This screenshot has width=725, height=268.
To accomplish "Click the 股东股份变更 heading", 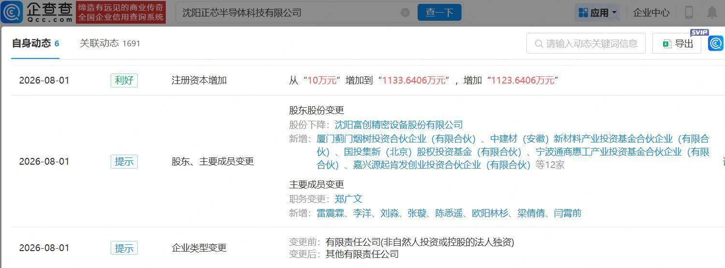I will [x=317, y=111].
